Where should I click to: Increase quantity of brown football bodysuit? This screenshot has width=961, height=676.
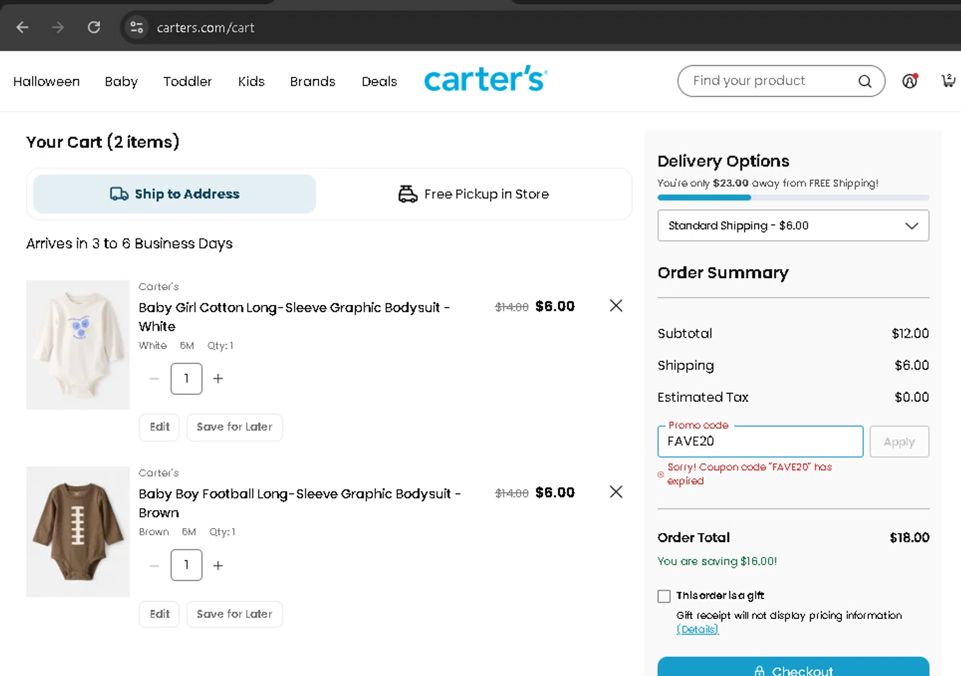click(218, 566)
